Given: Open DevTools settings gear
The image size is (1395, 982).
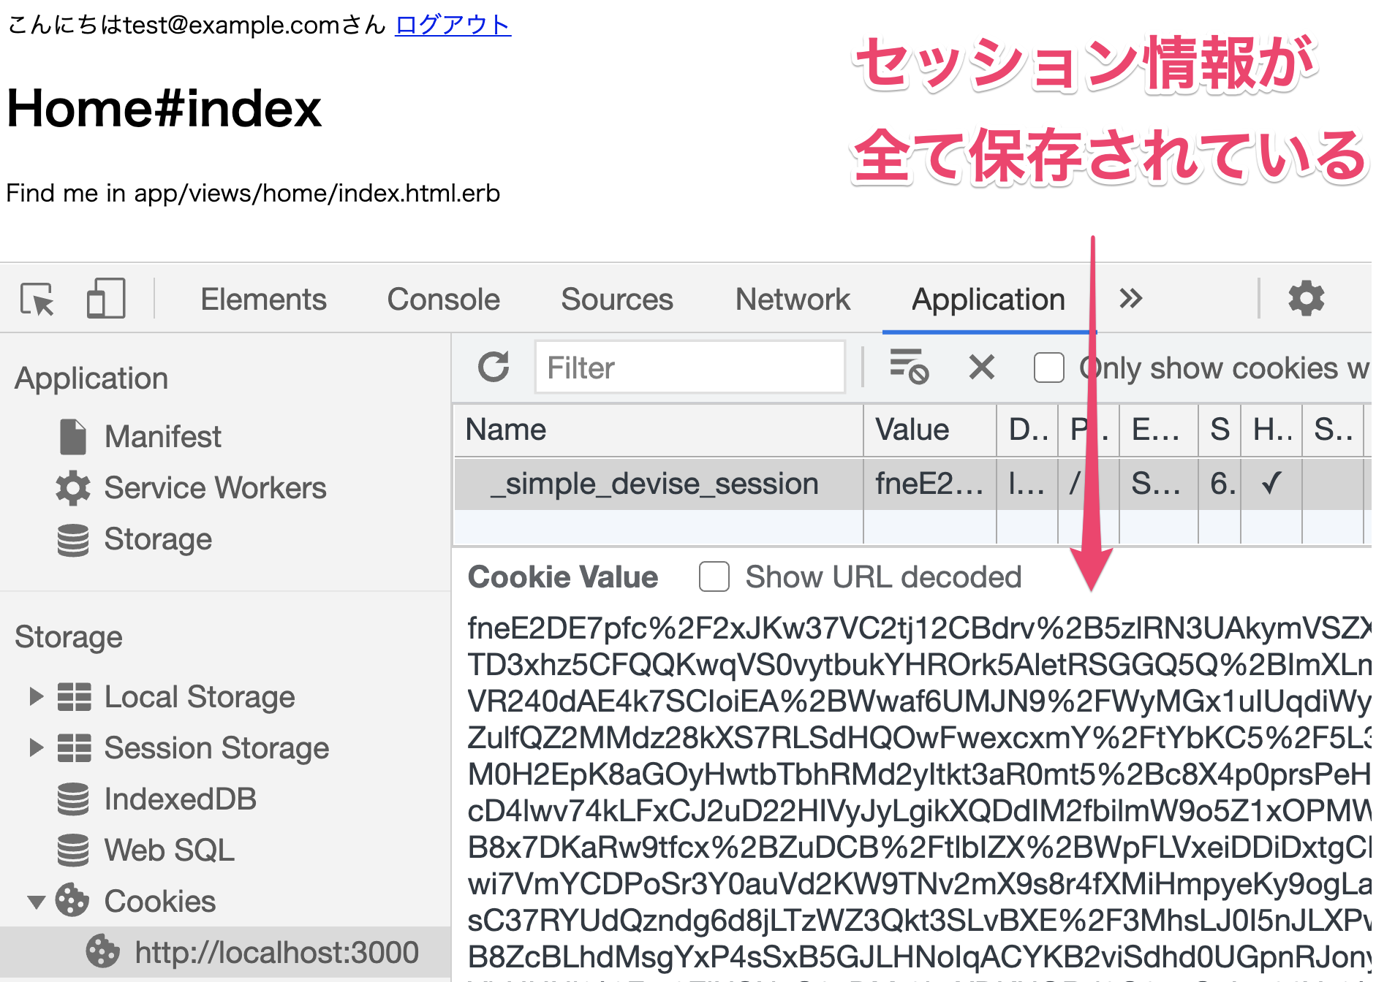Looking at the screenshot, I should click(1306, 299).
